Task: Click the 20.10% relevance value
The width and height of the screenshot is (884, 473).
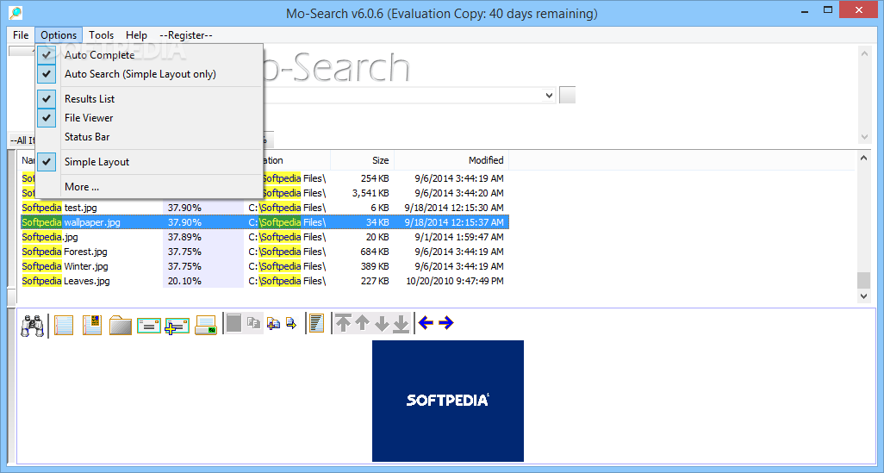Action: [x=184, y=281]
